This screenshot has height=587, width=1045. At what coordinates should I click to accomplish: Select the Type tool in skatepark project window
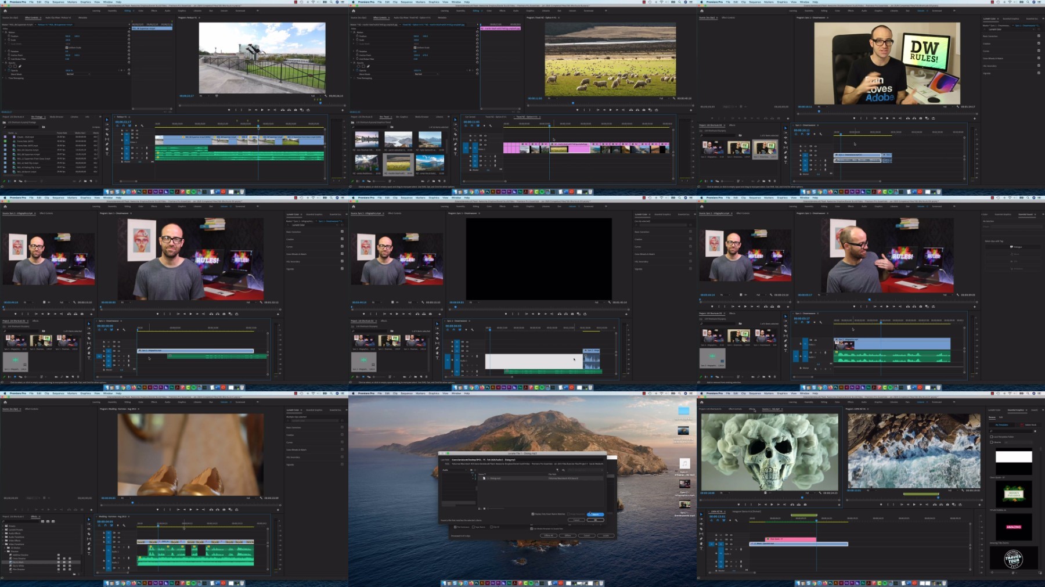(107, 154)
